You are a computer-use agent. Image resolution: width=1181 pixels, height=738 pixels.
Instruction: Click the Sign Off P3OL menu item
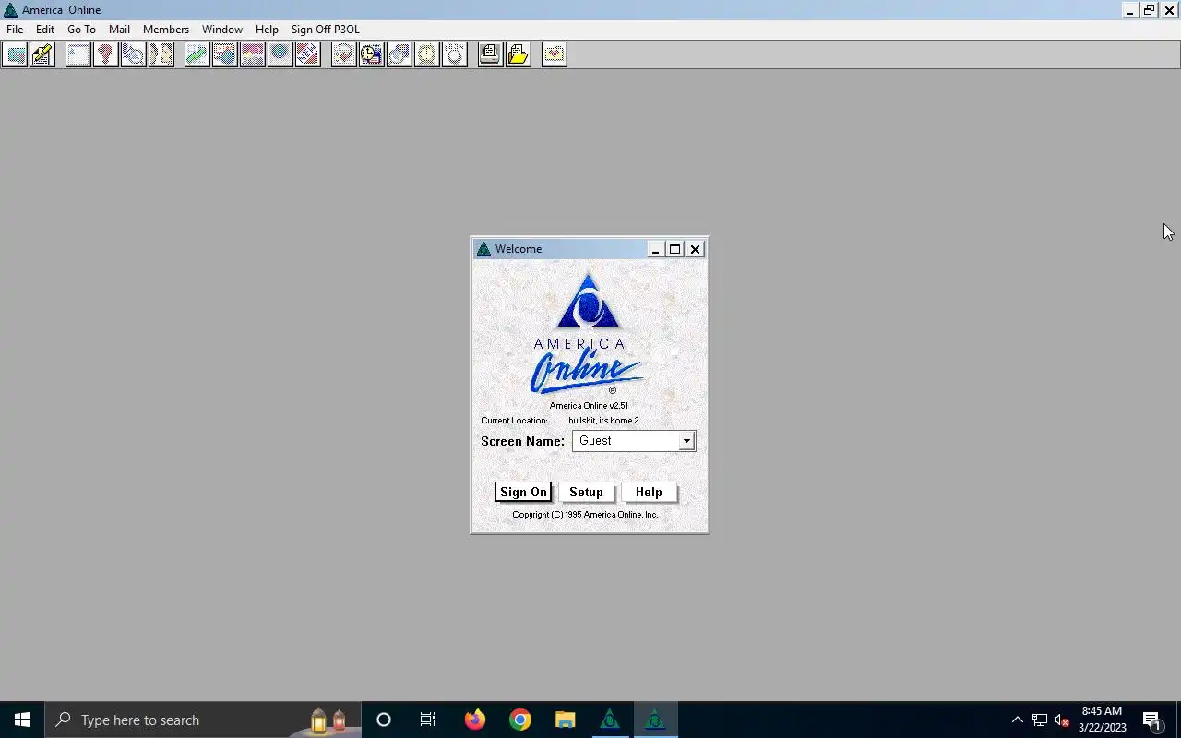(x=326, y=30)
